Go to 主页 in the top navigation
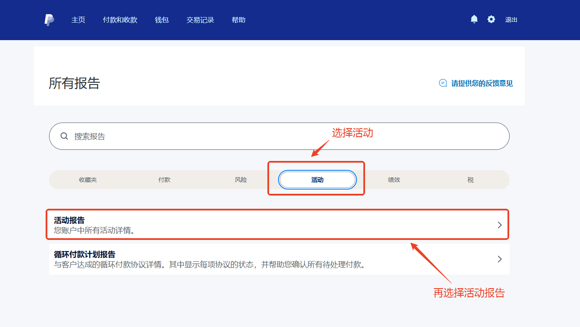Viewport: 580px width, 327px height. click(78, 20)
